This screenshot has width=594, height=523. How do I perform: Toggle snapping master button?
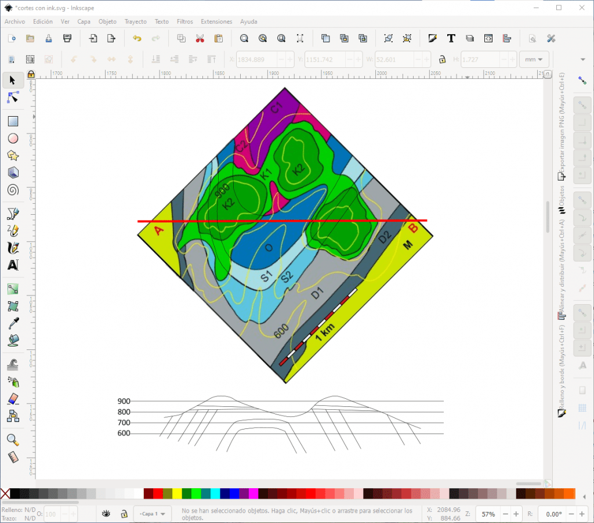[582, 80]
